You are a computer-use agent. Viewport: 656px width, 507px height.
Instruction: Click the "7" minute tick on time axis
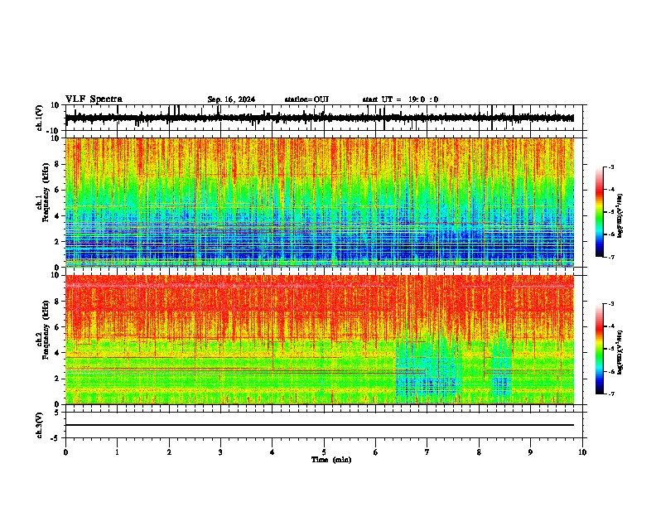point(427,452)
